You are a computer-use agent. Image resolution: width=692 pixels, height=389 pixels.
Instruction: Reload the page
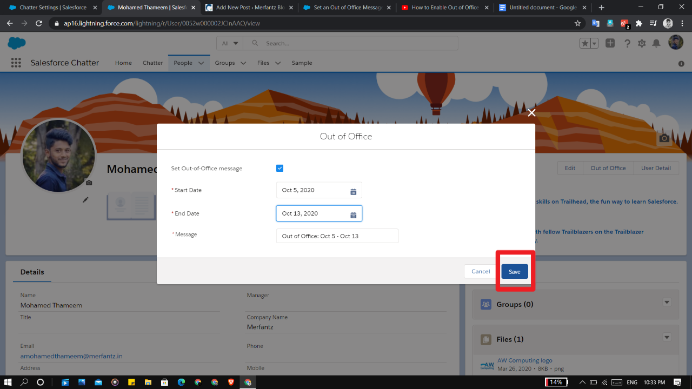(x=38, y=24)
